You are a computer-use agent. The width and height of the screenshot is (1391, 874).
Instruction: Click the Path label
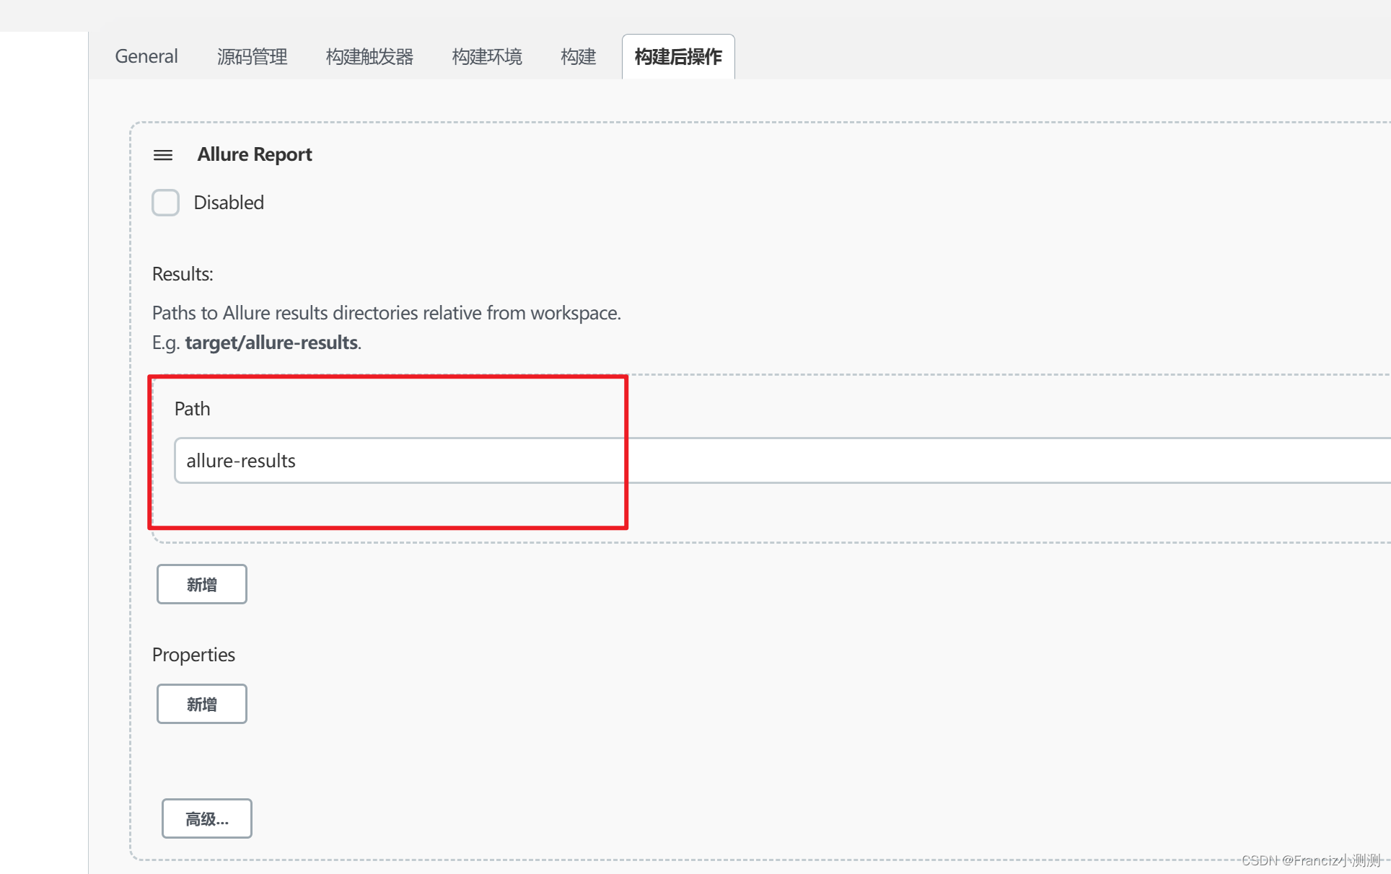pos(193,409)
